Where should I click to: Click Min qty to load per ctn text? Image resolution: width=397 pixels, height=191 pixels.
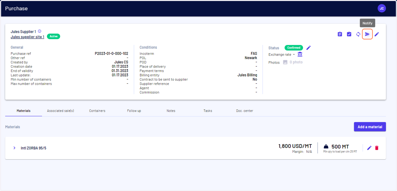(340, 152)
